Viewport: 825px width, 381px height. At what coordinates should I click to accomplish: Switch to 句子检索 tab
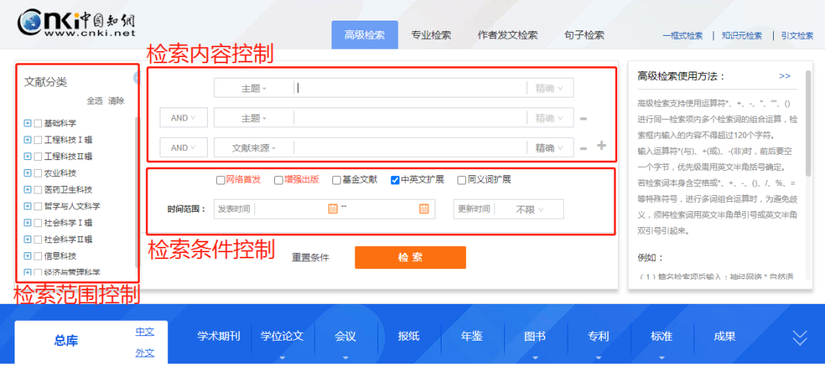coord(584,35)
